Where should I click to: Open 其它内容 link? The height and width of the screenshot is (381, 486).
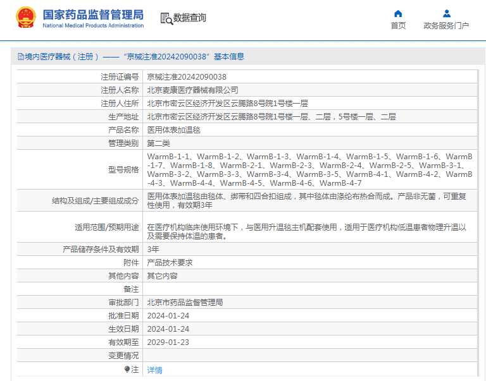[x=162, y=276]
